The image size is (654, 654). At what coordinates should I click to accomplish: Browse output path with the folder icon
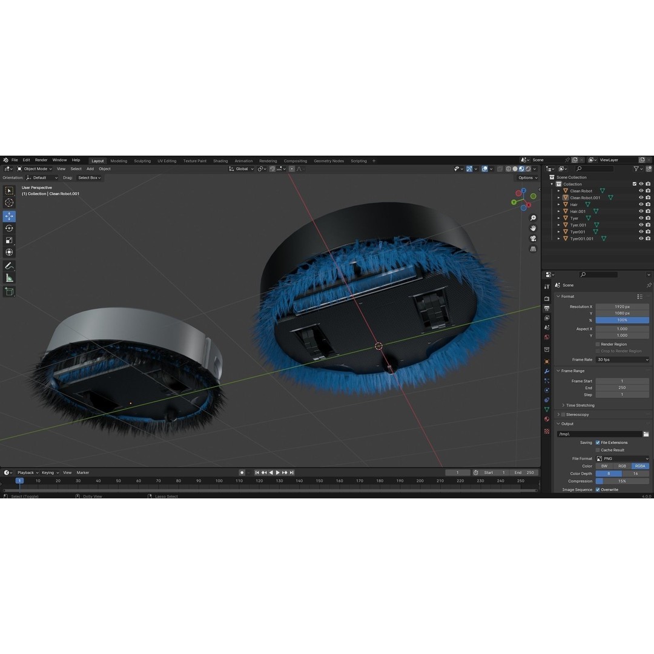[646, 434]
